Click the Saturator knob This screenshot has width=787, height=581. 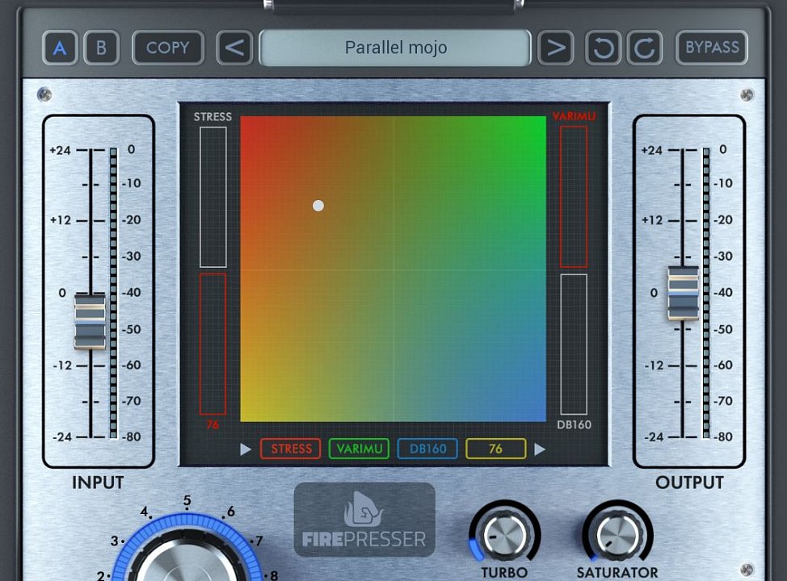(617, 535)
